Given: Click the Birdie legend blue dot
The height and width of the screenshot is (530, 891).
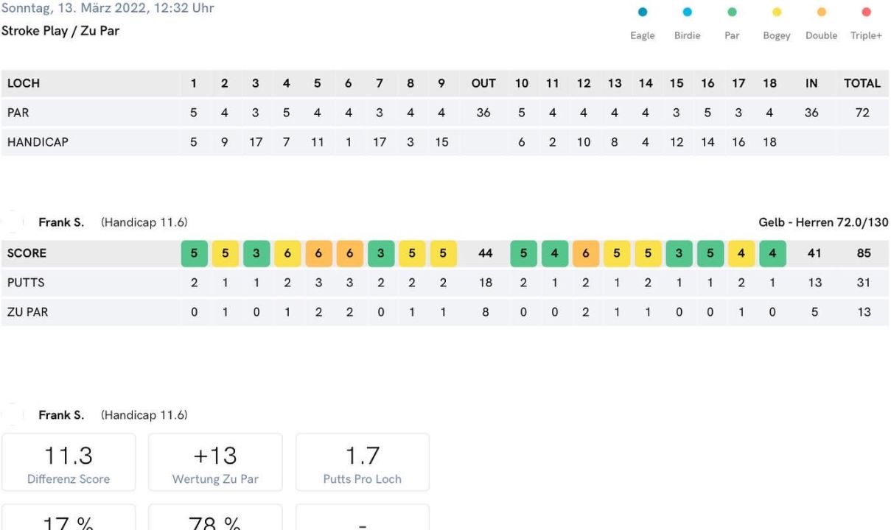Looking at the screenshot, I should click(688, 13).
